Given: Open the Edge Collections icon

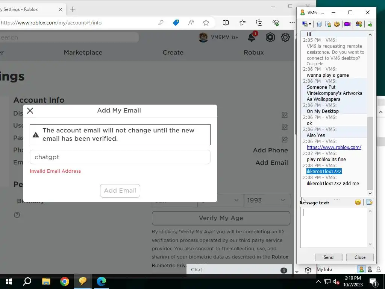Looking at the screenshot, I should click(x=259, y=23).
